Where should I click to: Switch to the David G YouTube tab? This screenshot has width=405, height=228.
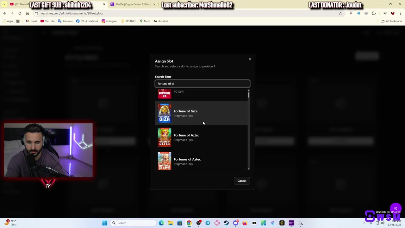tap(19, 4)
